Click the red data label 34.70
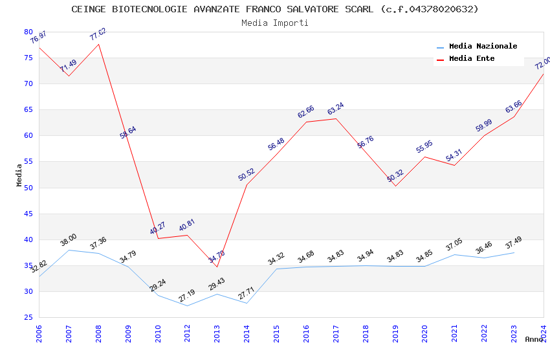This screenshot has width=550, height=356. pyautogui.click(x=217, y=257)
